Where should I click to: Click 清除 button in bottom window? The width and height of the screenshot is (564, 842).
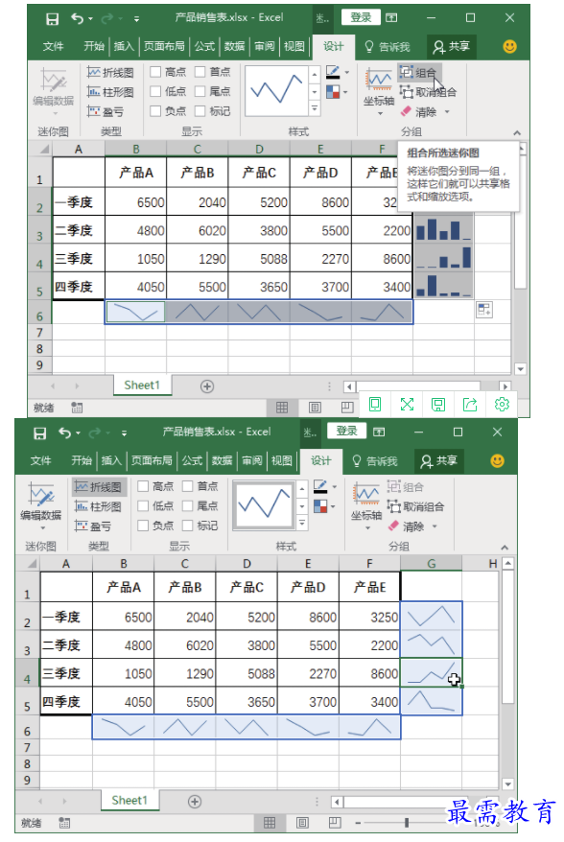pyautogui.click(x=407, y=526)
